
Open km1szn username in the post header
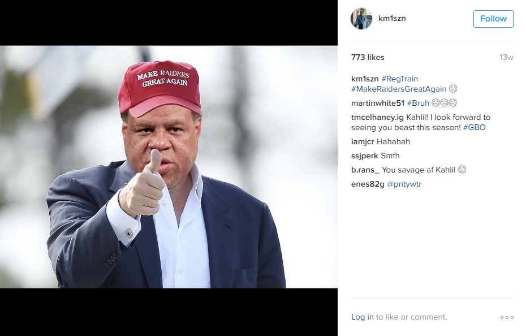click(x=392, y=19)
